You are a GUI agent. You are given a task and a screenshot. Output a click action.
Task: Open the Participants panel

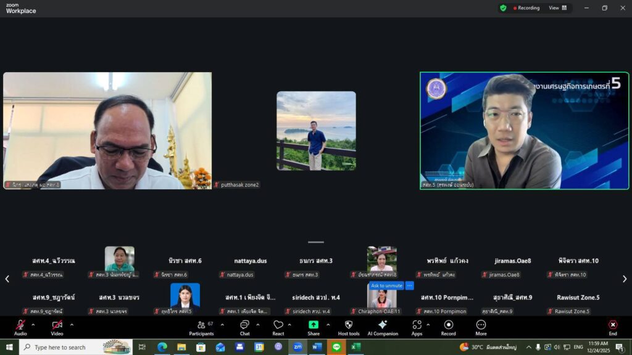(201, 327)
